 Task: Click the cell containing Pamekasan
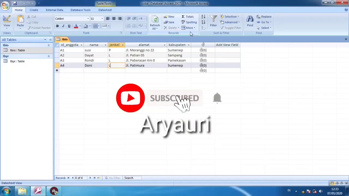(179, 60)
